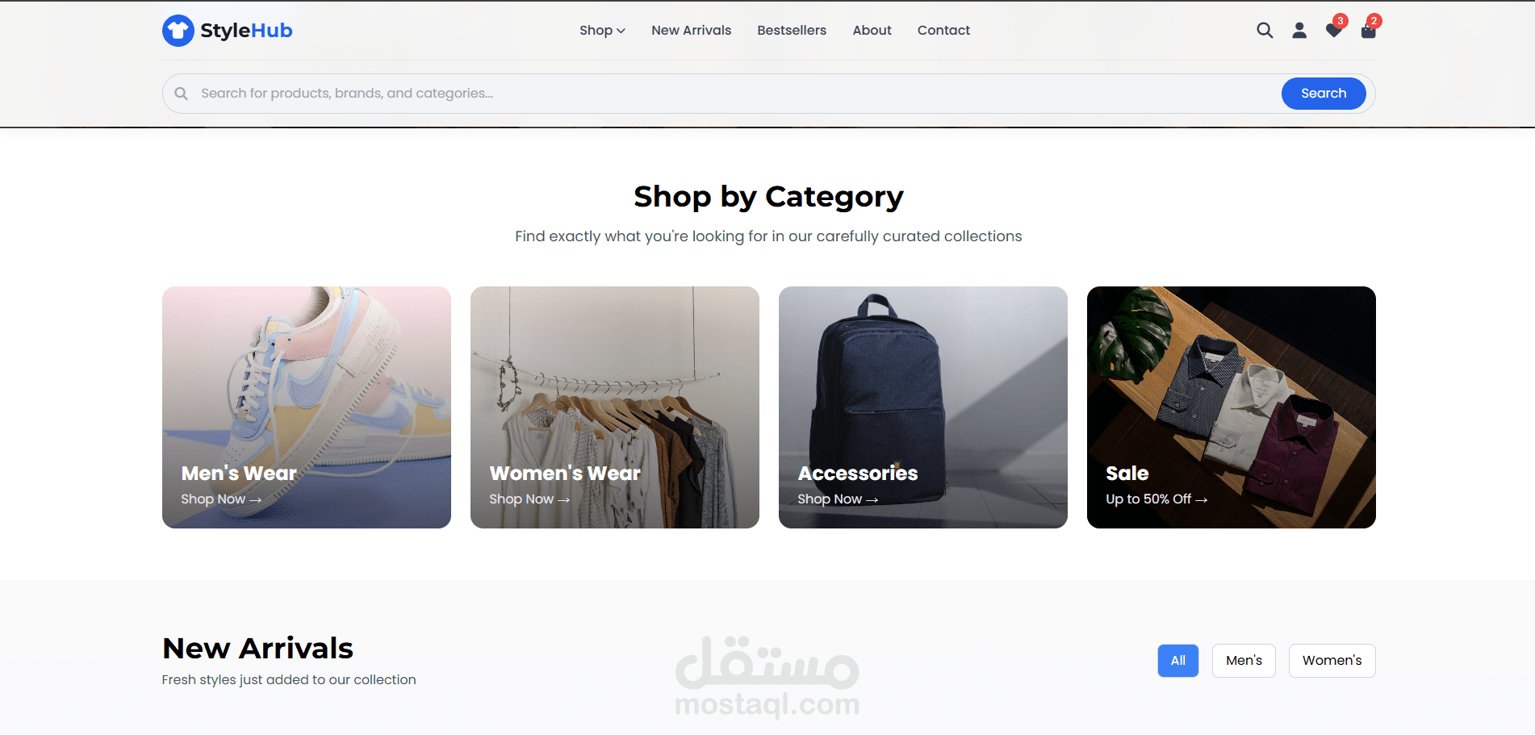Screen dimensions: 1535x735
Task: Click arrow beside Up to 50% Off
Action: (1201, 500)
